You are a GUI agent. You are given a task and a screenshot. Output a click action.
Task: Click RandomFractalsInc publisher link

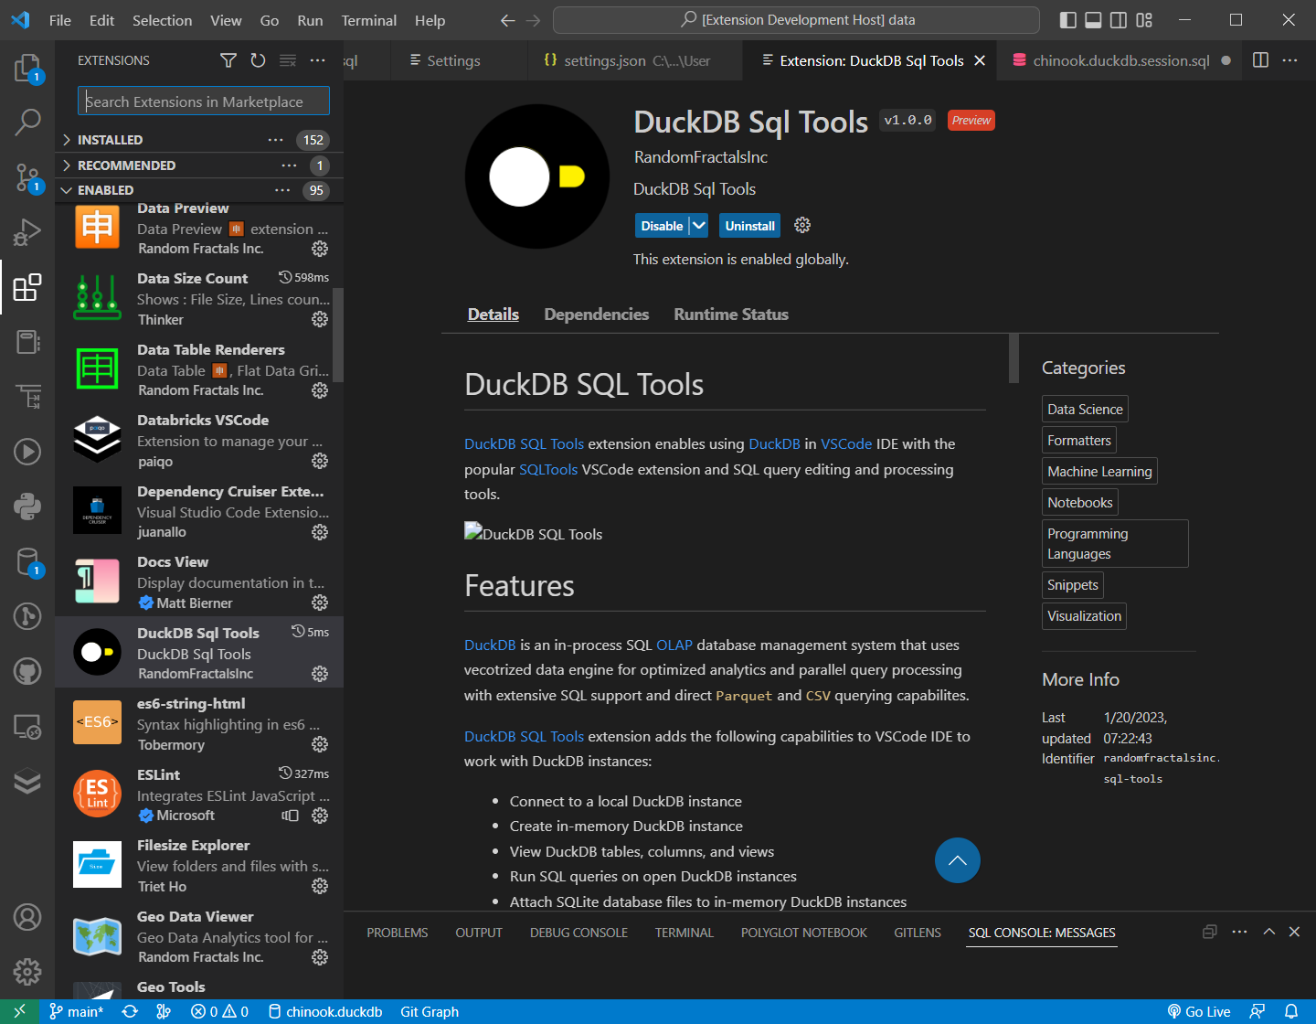pos(701,157)
